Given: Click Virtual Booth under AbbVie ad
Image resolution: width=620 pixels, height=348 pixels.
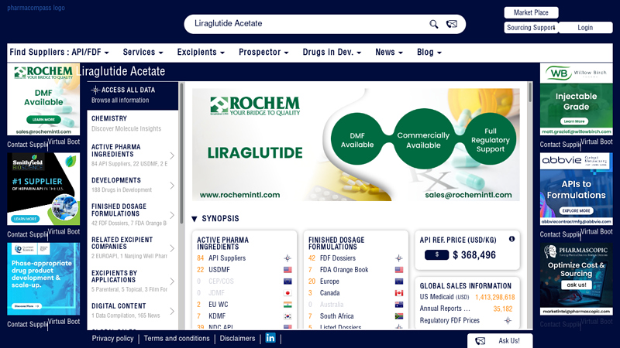Looking at the screenshot, I should point(597,231).
